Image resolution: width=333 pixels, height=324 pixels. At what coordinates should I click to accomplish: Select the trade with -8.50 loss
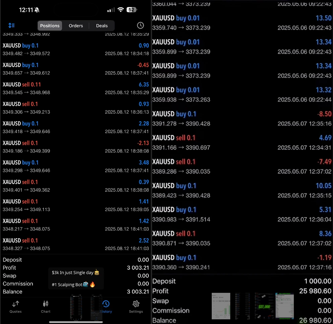pyautogui.click(x=242, y=118)
